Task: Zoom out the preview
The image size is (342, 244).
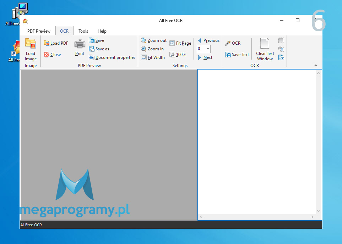Action: coord(153,40)
